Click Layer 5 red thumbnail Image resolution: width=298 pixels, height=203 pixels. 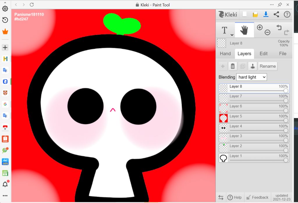pos(223,118)
